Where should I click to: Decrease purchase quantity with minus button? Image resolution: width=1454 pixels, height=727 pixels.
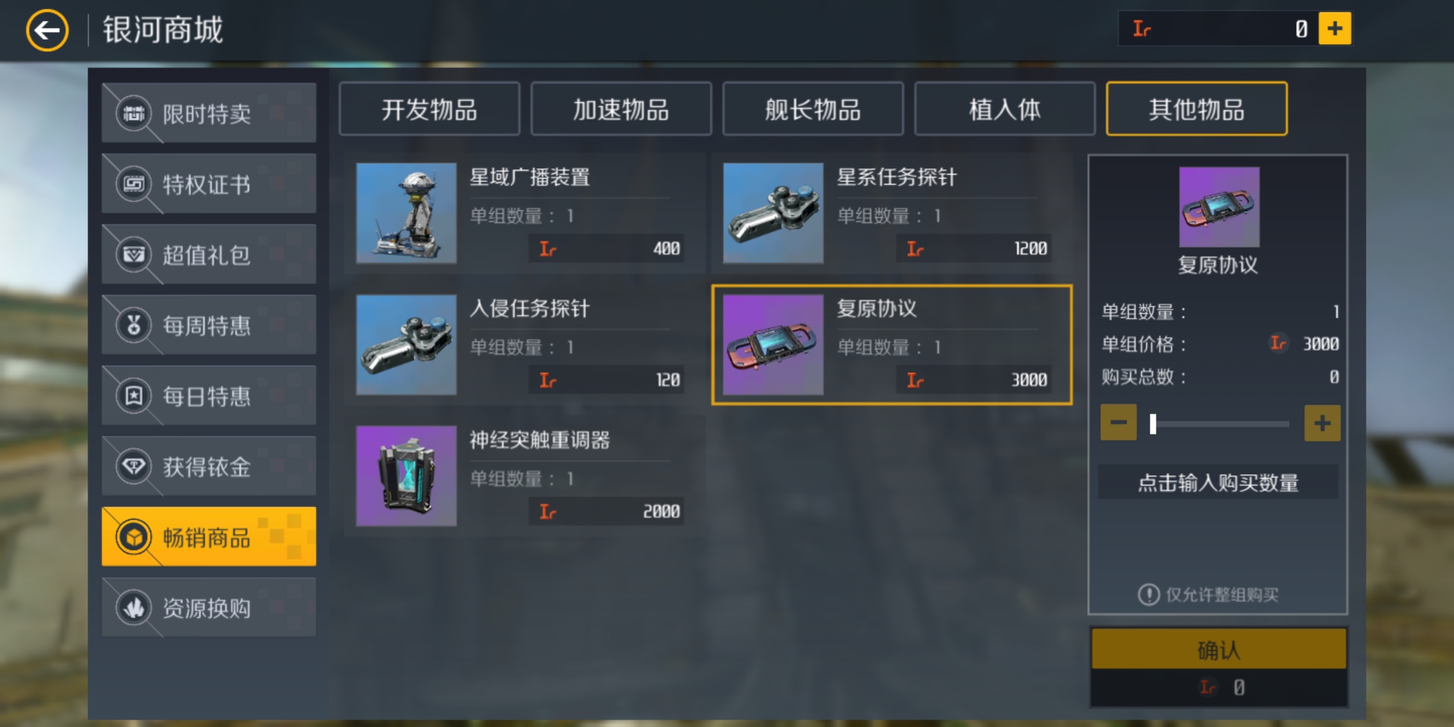point(1119,423)
